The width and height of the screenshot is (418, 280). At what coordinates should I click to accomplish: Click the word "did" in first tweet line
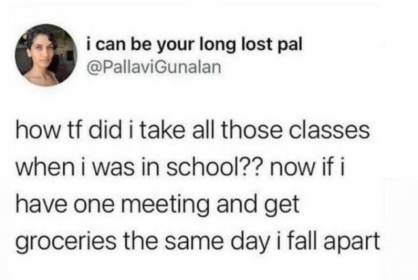click(105, 131)
